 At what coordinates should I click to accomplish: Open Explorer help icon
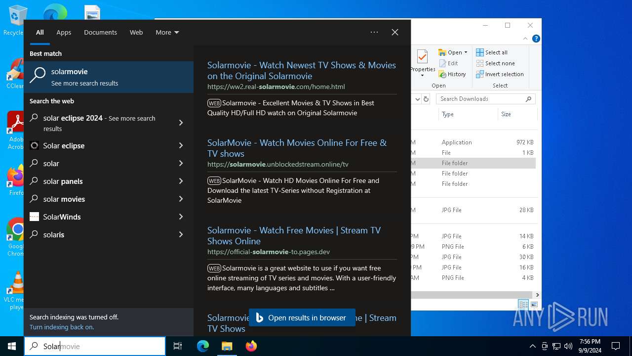click(x=536, y=39)
